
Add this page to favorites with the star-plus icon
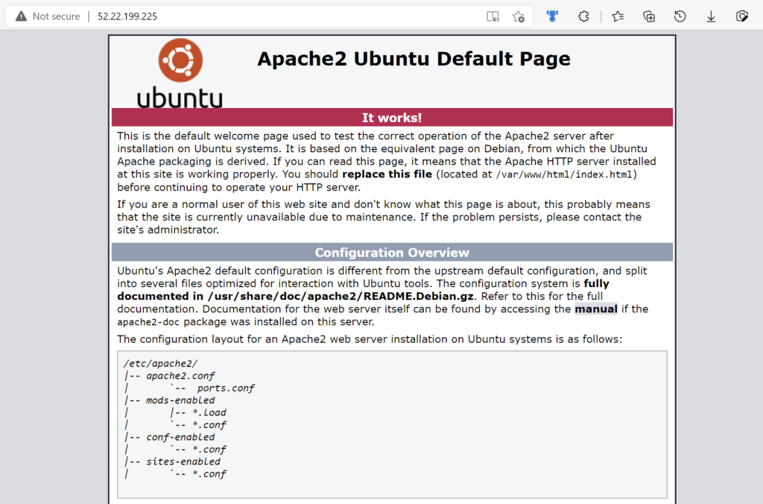point(519,16)
